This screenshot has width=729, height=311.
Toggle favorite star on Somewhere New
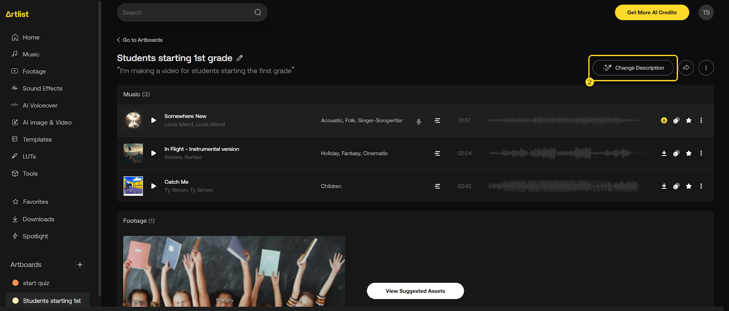pyautogui.click(x=688, y=120)
